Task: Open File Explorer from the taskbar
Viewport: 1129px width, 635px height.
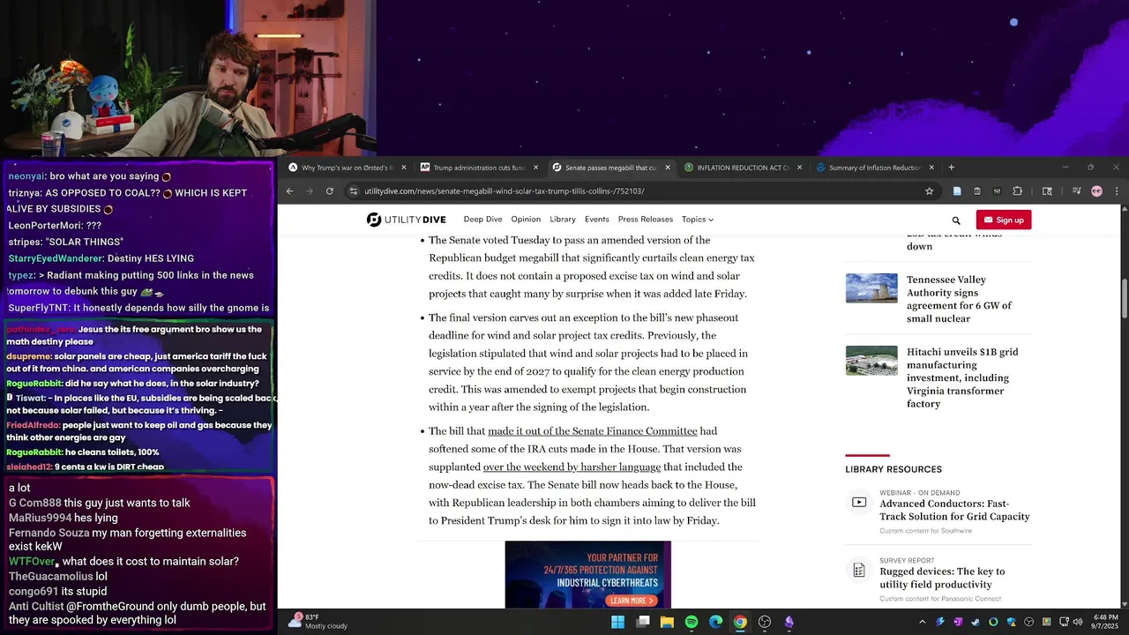Action: [x=667, y=622]
